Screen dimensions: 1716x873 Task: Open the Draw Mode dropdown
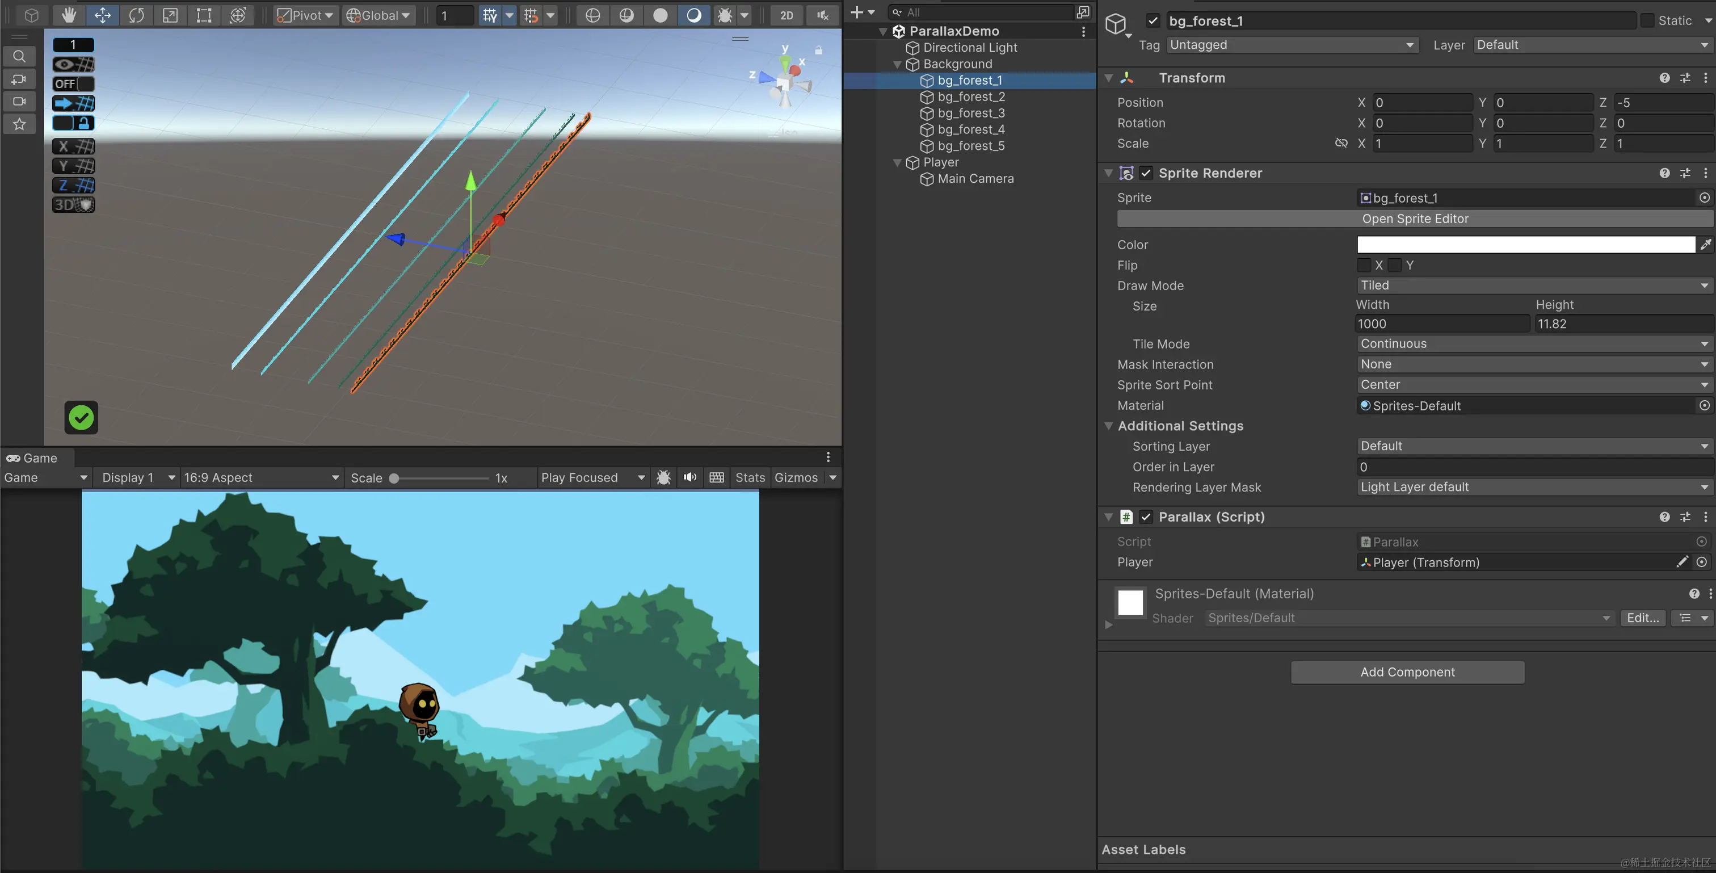(x=1533, y=285)
